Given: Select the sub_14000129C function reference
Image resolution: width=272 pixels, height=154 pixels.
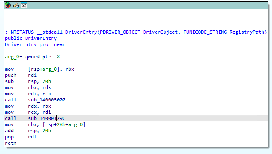Looking at the screenshot, I should pyautogui.click(x=46, y=118).
